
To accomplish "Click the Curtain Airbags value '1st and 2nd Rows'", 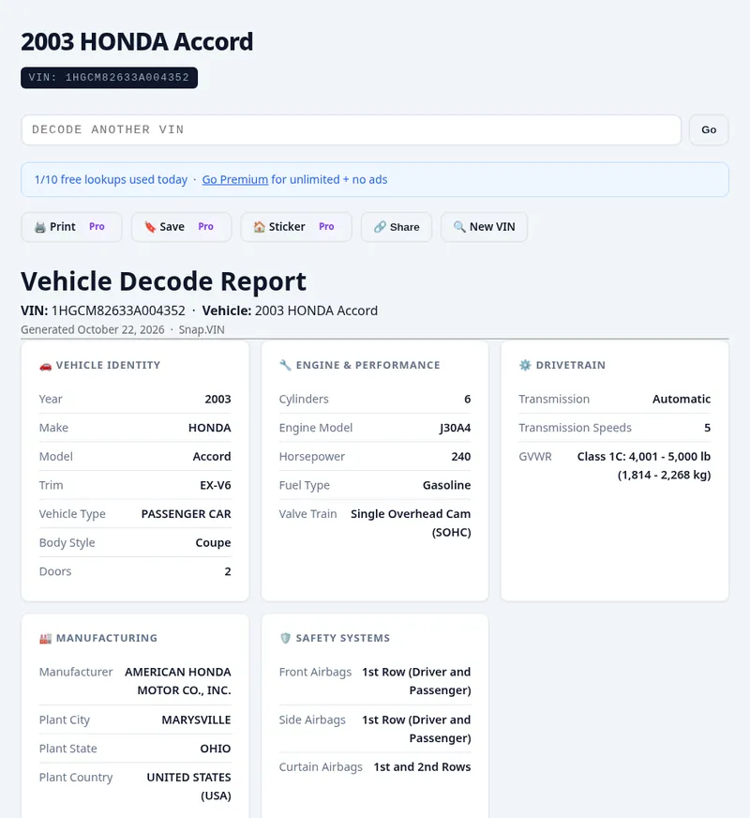I will pos(422,767).
